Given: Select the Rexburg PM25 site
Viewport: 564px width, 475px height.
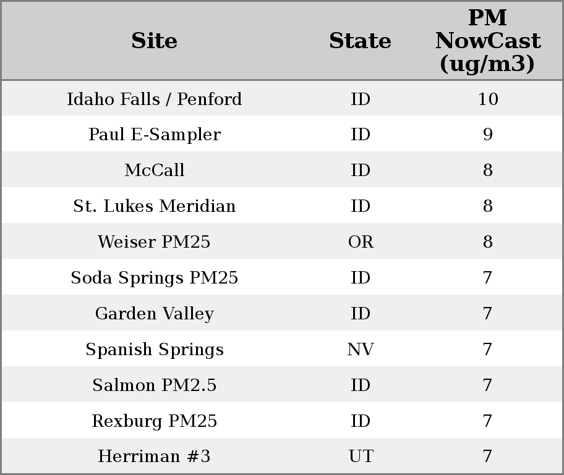Looking at the screenshot, I should 154,421.
